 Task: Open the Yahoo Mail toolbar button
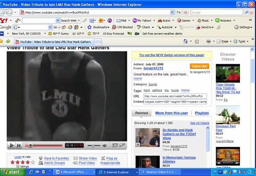click(121, 21)
